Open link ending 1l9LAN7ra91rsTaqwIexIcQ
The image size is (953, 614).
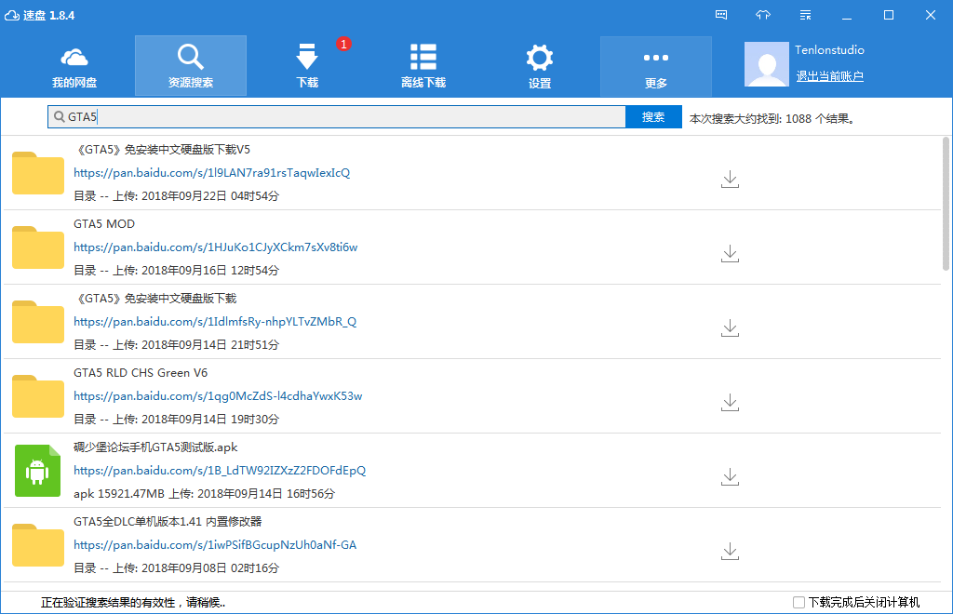click(x=211, y=172)
